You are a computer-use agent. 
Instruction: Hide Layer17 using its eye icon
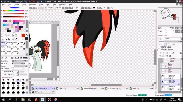tap(162, 87)
